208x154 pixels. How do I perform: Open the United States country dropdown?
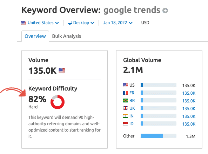click(x=40, y=23)
